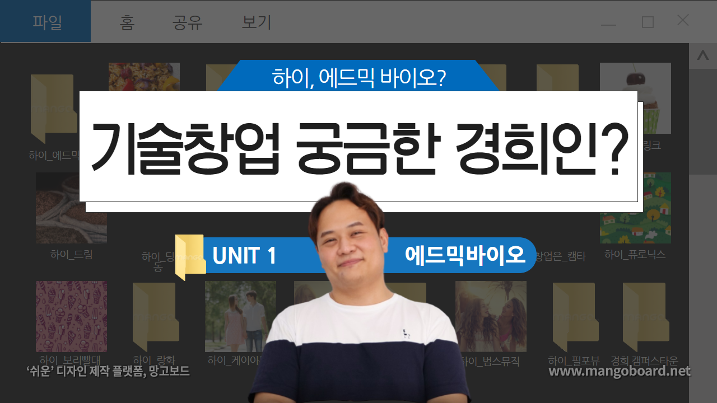Maximize the explorer window
This screenshot has height=403, width=717.
pyautogui.click(x=648, y=22)
